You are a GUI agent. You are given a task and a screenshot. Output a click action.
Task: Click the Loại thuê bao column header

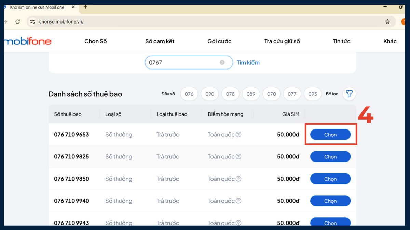coord(172,114)
